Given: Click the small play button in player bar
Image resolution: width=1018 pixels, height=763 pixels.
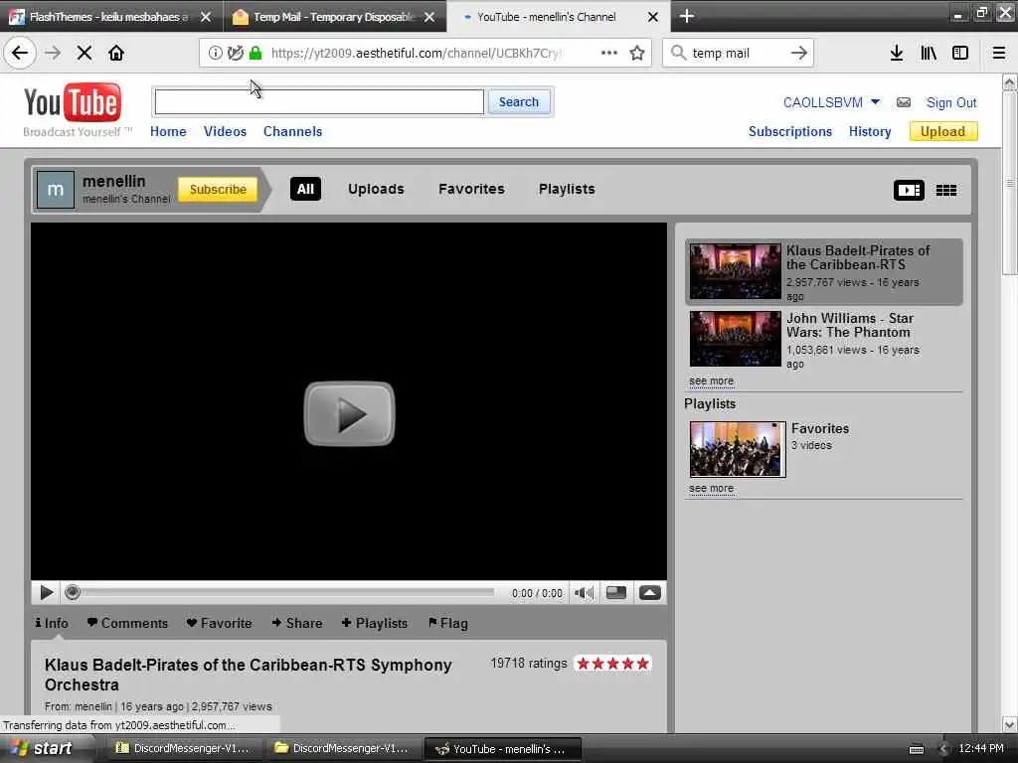Looking at the screenshot, I should pos(47,592).
